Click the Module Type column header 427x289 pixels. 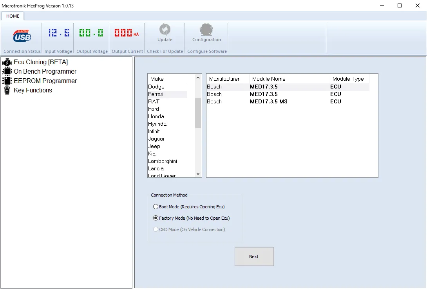point(349,79)
